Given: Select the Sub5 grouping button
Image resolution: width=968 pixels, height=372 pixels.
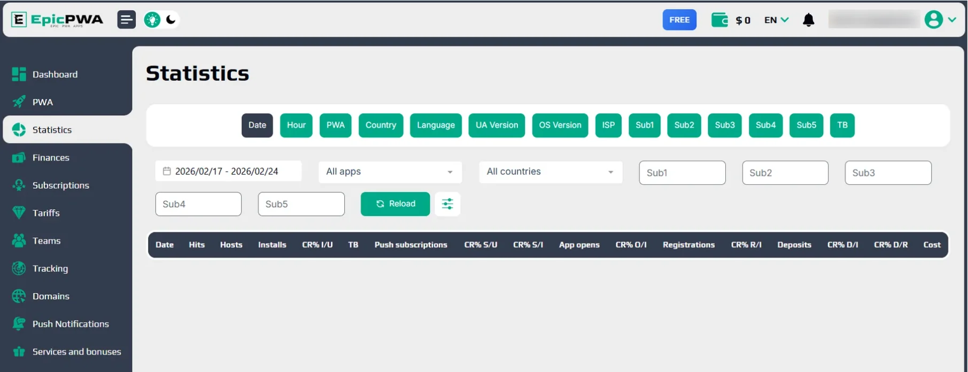Looking at the screenshot, I should [806, 125].
